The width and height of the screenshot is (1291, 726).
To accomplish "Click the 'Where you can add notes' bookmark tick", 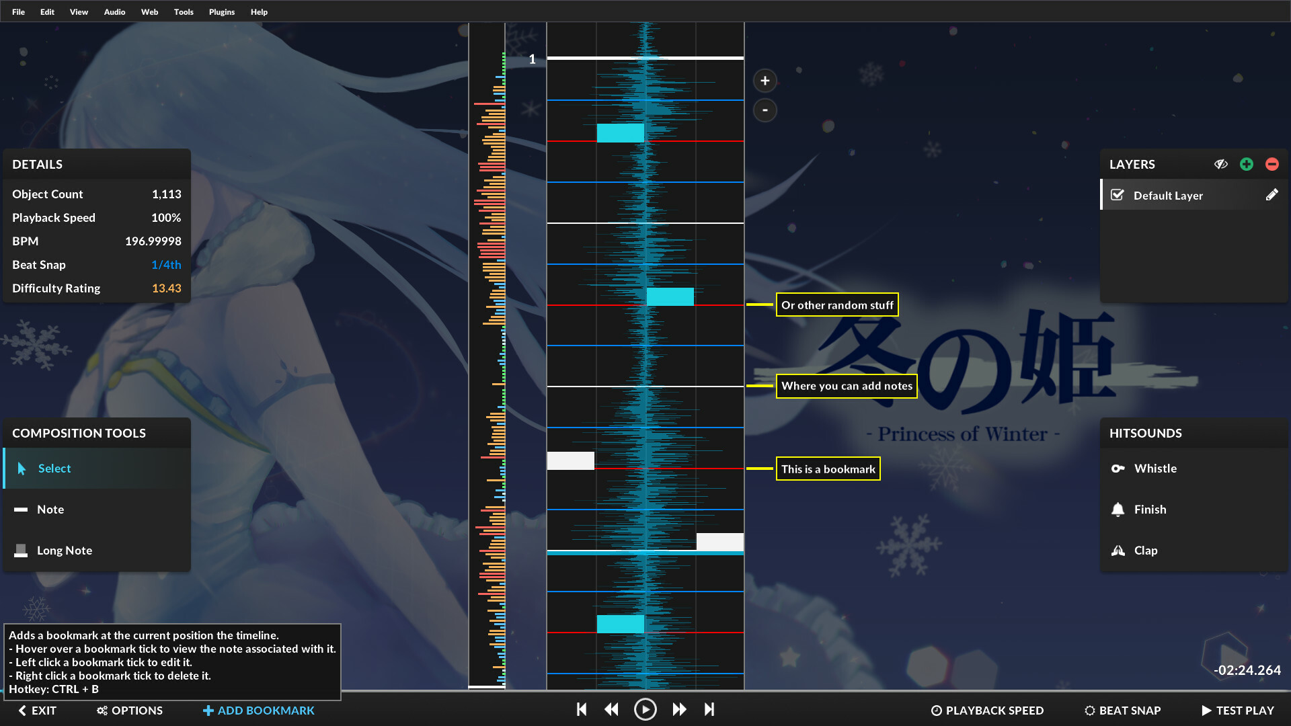I will tap(760, 386).
